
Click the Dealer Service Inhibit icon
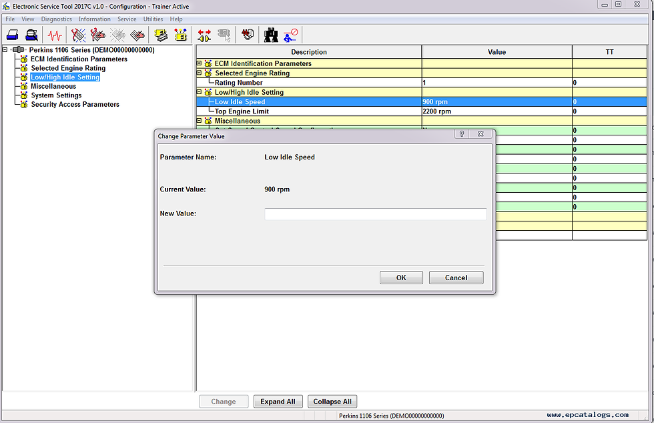291,35
